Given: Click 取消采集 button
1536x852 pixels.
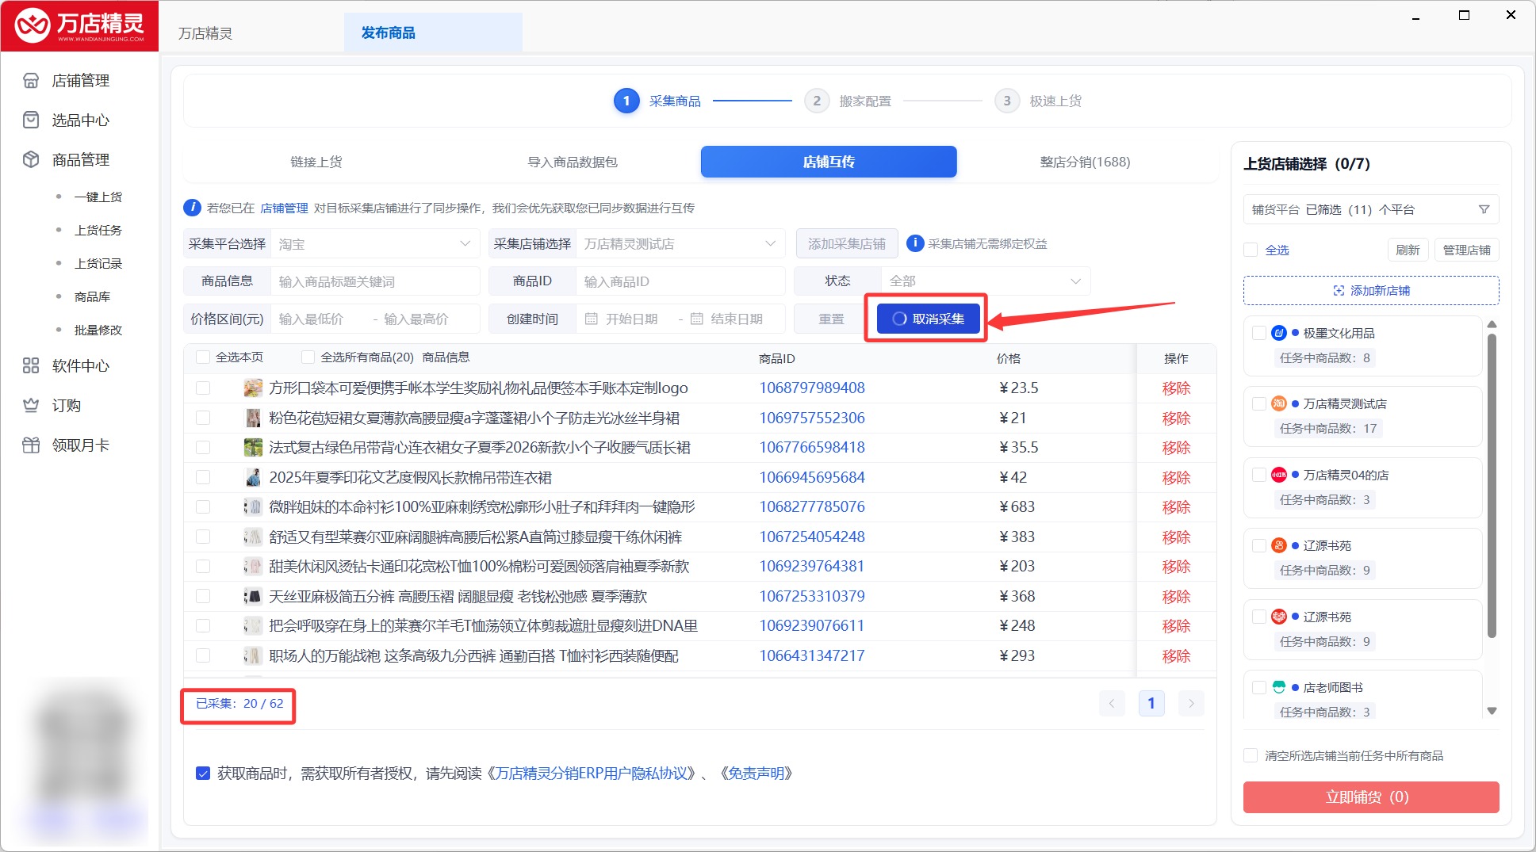Looking at the screenshot, I should pos(928,319).
